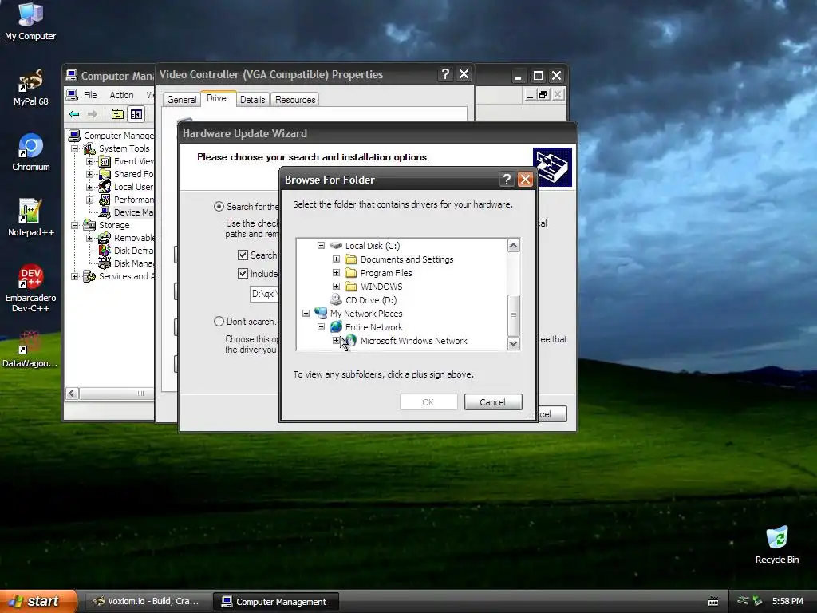Select Program Files folder
The image size is (817, 613).
(385, 273)
